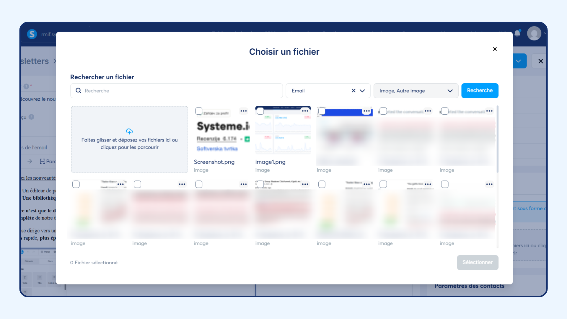The width and height of the screenshot is (567, 319).
Task: Tick checkbox of first bottom-row image
Action: pos(76,184)
